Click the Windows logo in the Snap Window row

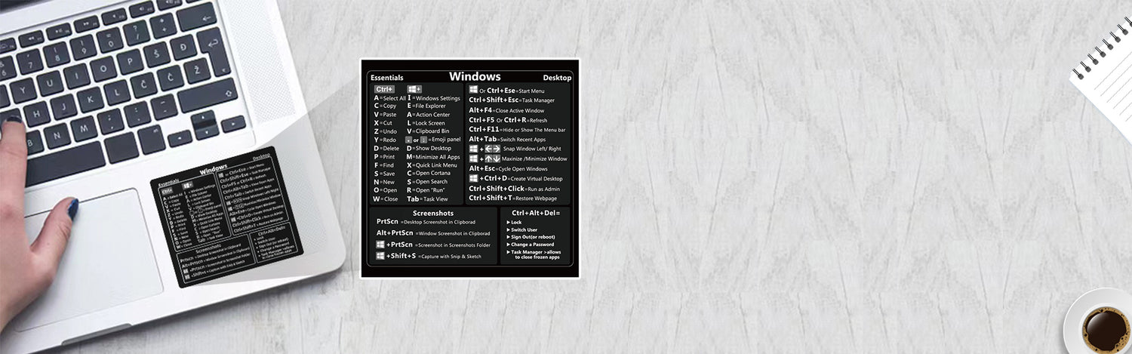[x=473, y=149]
